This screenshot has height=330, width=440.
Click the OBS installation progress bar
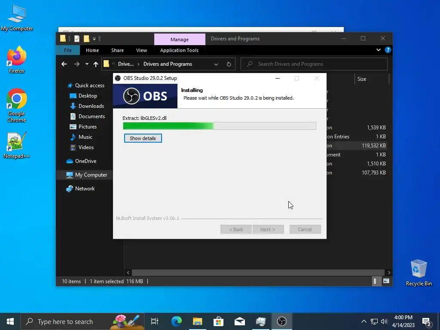coord(220,126)
